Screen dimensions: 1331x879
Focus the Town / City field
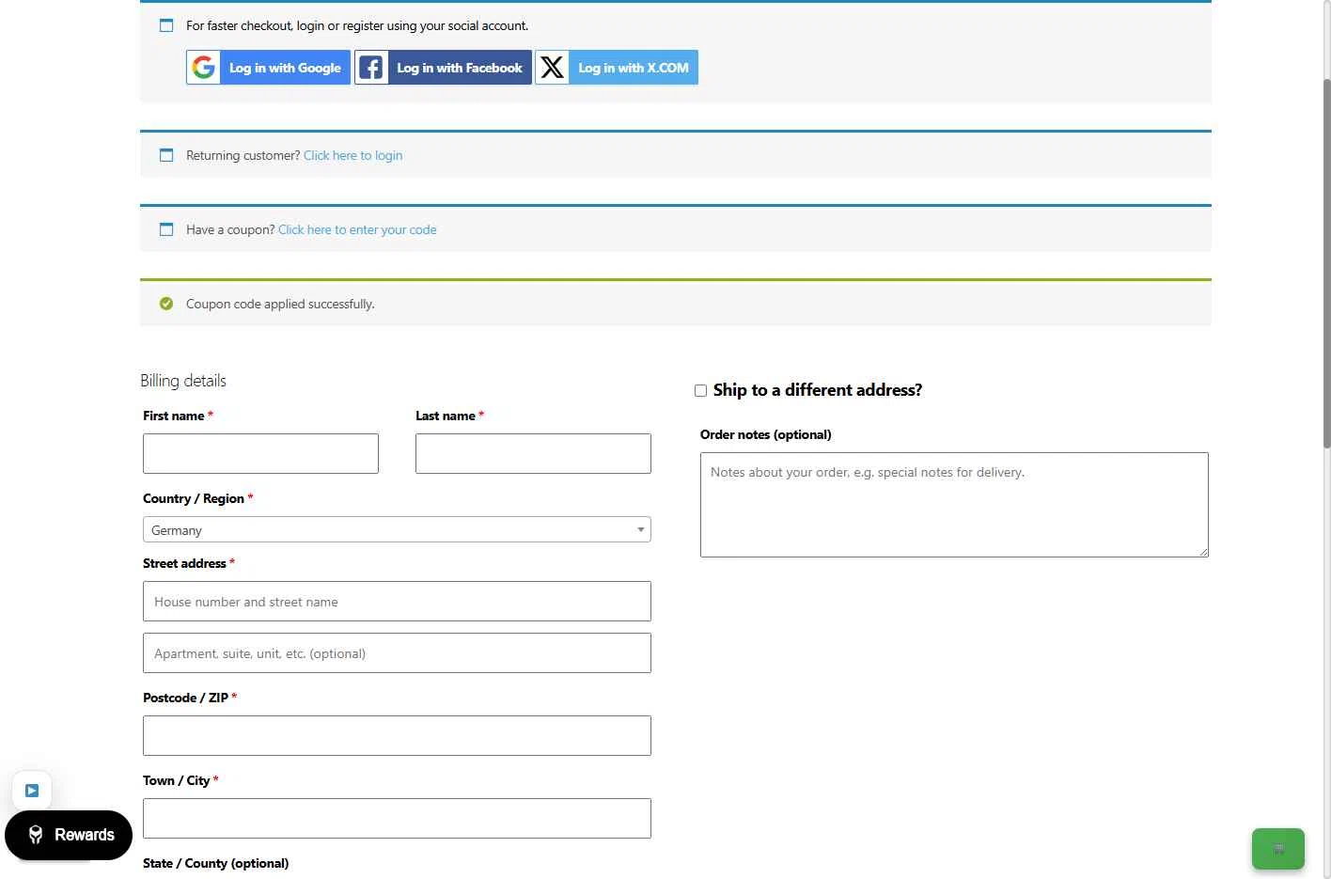click(397, 819)
